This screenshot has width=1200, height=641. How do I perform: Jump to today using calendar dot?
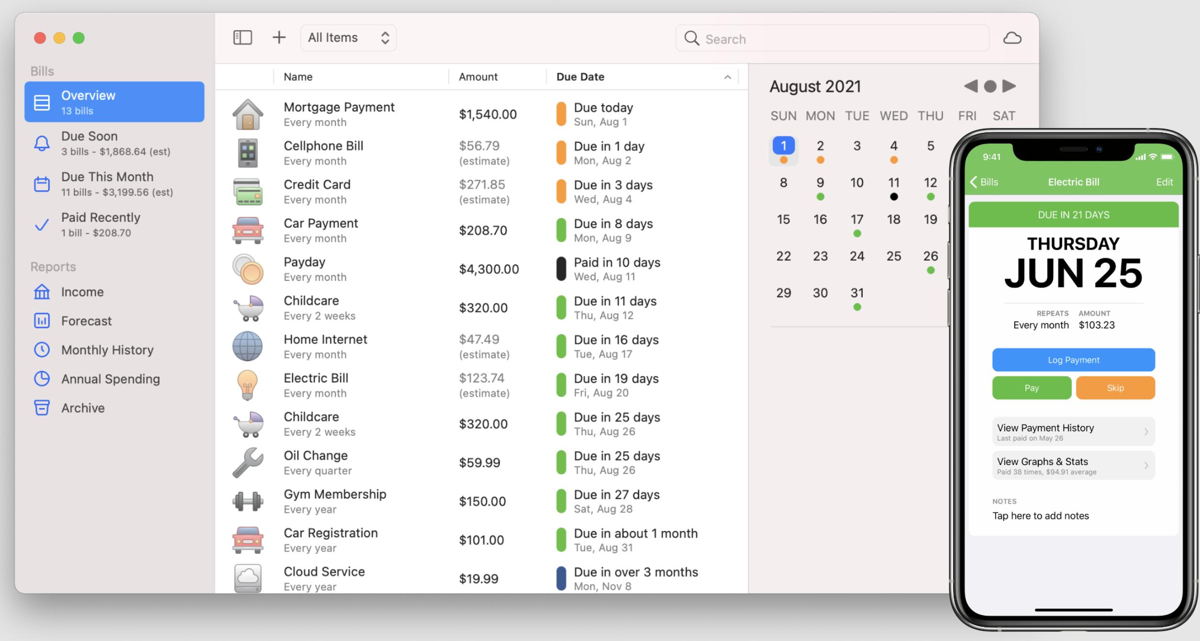pyautogui.click(x=990, y=87)
